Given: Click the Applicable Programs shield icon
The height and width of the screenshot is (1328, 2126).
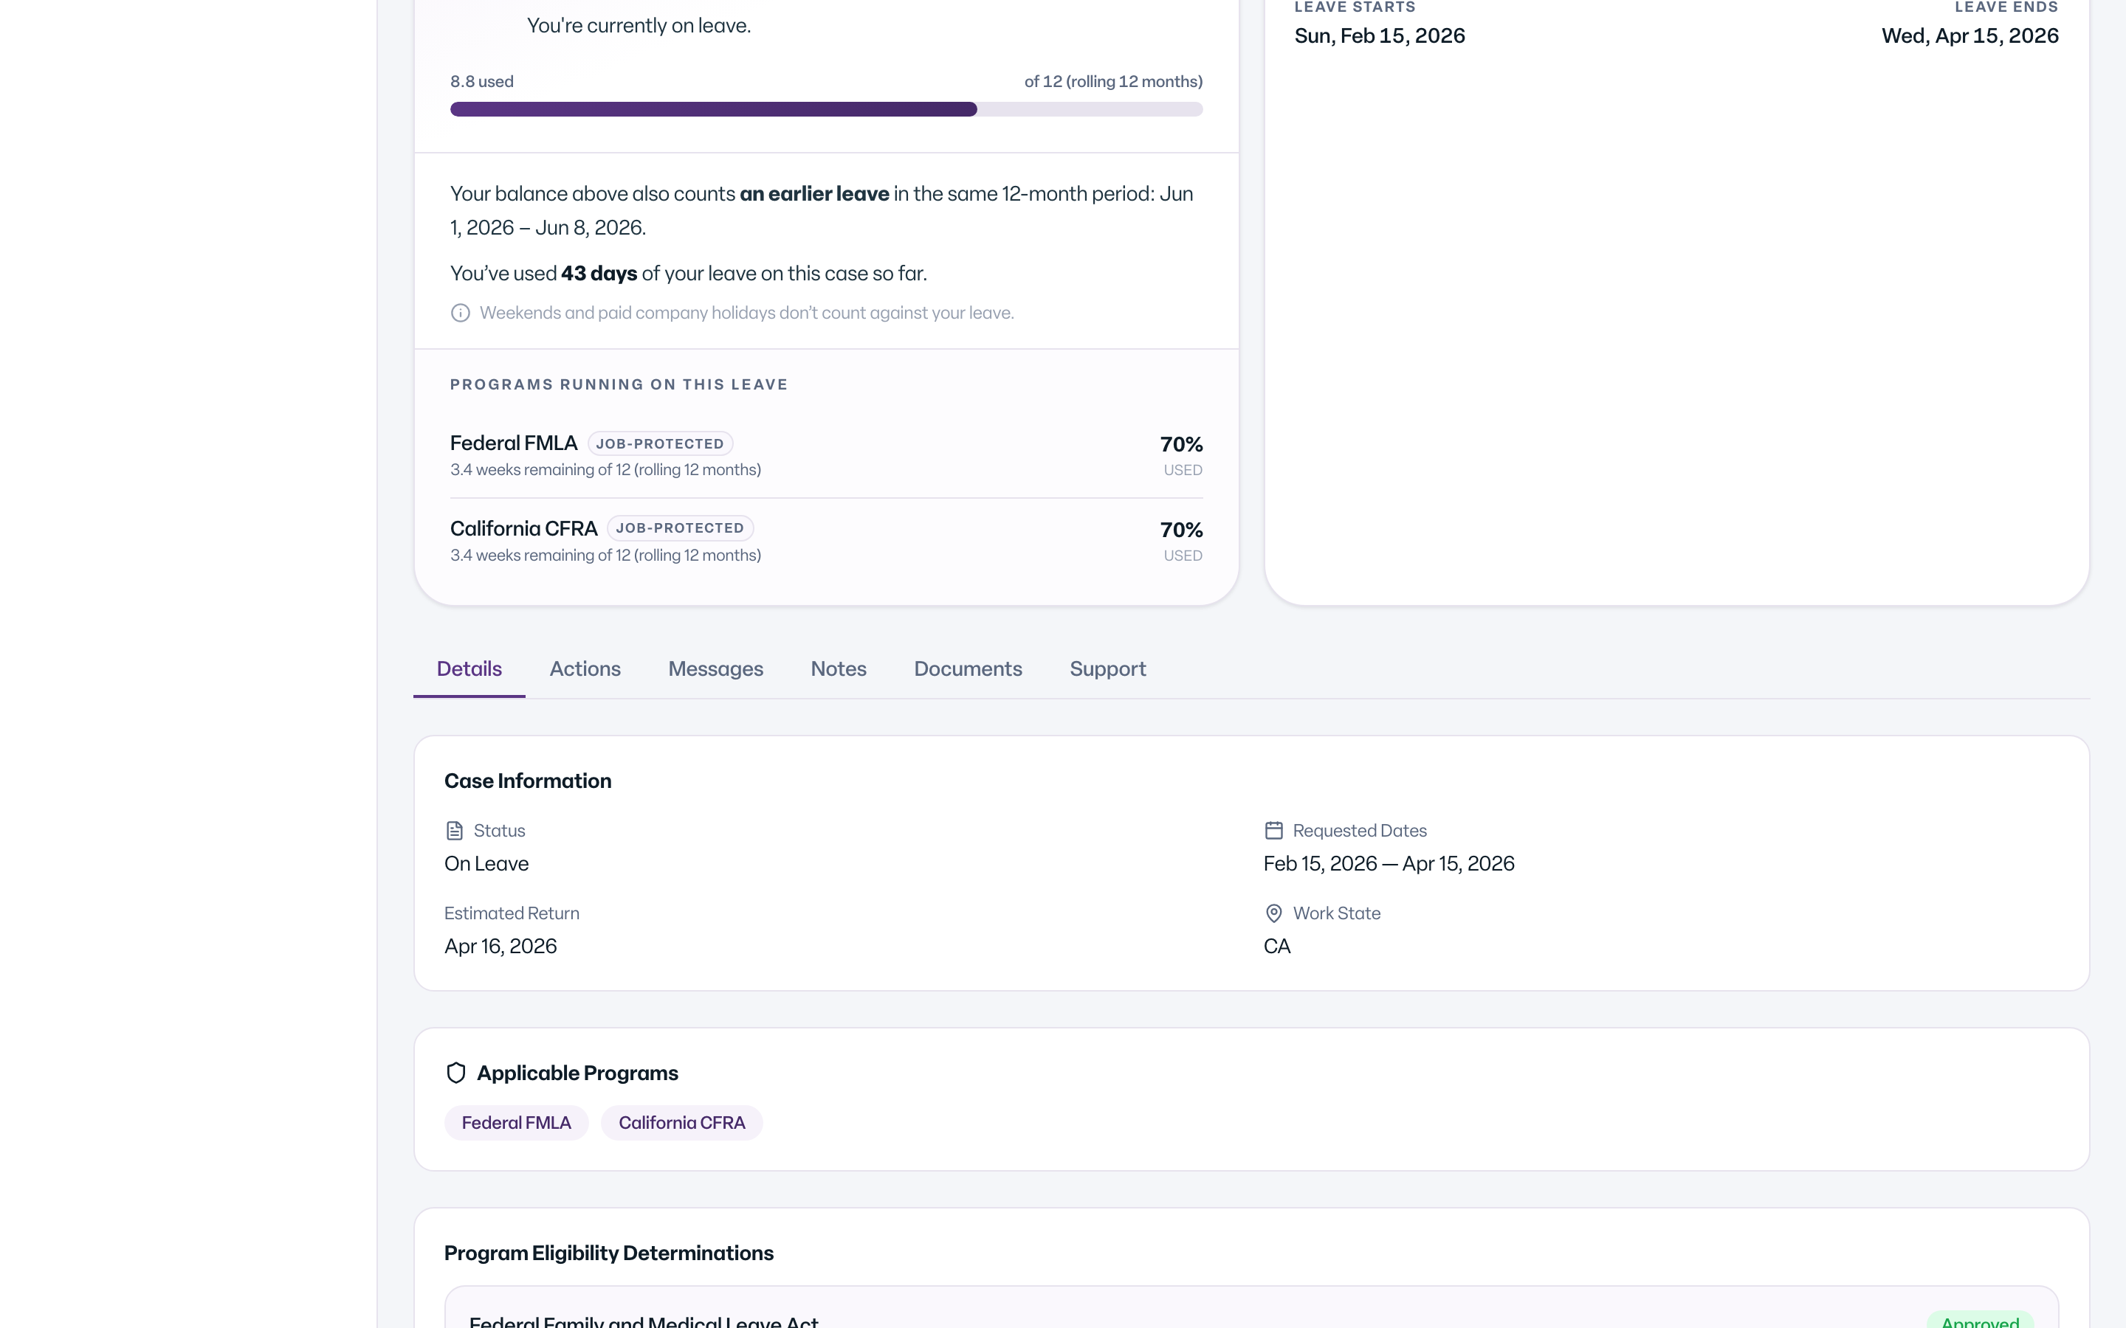Looking at the screenshot, I should pyautogui.click(x=456, y=1073).
